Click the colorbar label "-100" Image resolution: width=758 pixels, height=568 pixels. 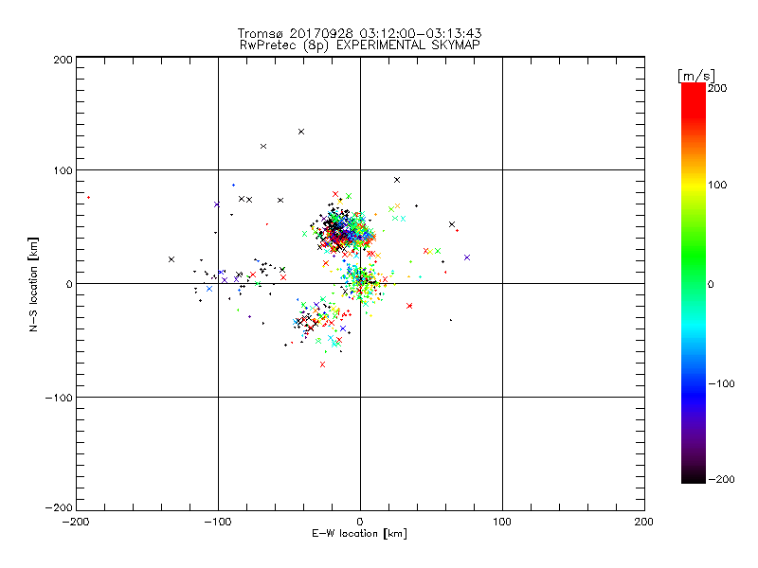tap(721, 384)
